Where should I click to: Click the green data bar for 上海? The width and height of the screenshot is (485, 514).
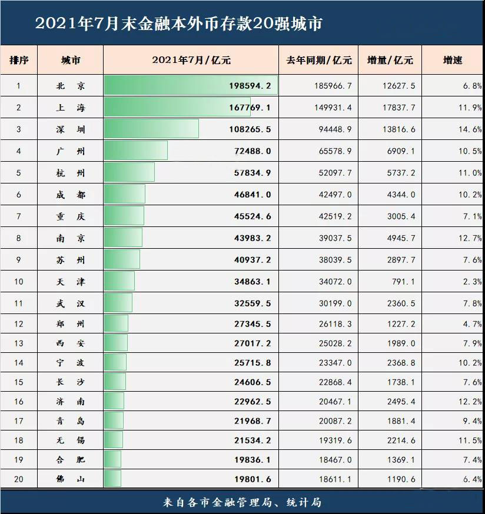click(x=177, y=107)
